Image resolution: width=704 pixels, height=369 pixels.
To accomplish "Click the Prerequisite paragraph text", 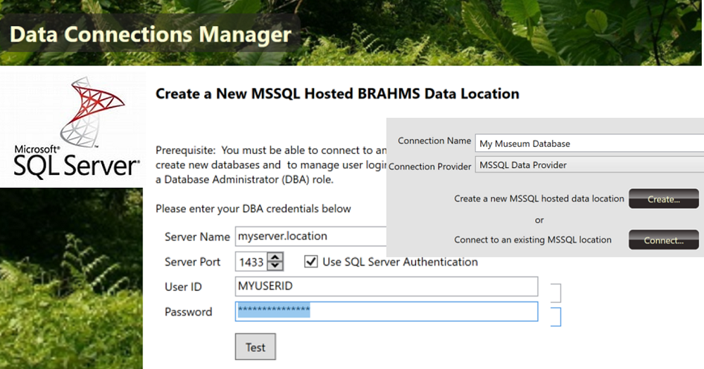I will coord(271,164).
